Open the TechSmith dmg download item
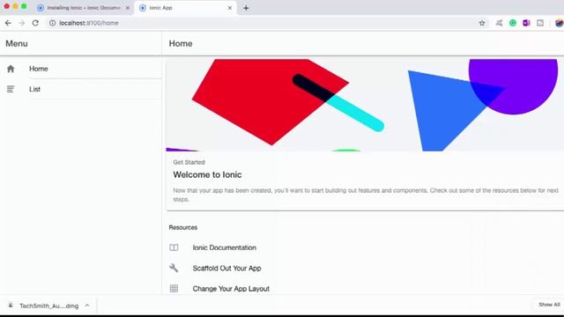564x317 pixels. [x=49, y=306]
